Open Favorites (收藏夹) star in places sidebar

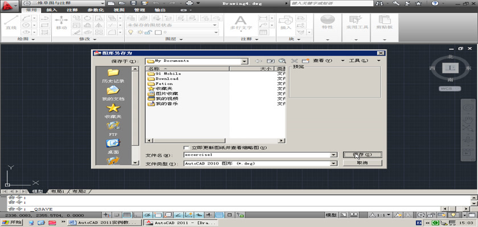point(113,111)
